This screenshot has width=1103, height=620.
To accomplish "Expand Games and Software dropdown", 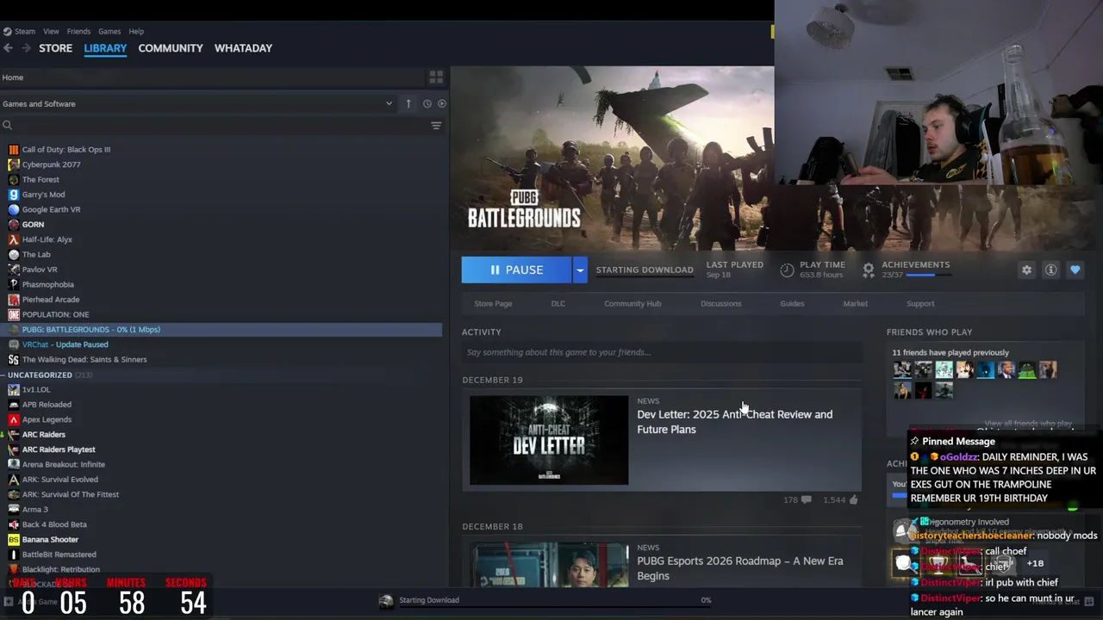I will 389,103.
